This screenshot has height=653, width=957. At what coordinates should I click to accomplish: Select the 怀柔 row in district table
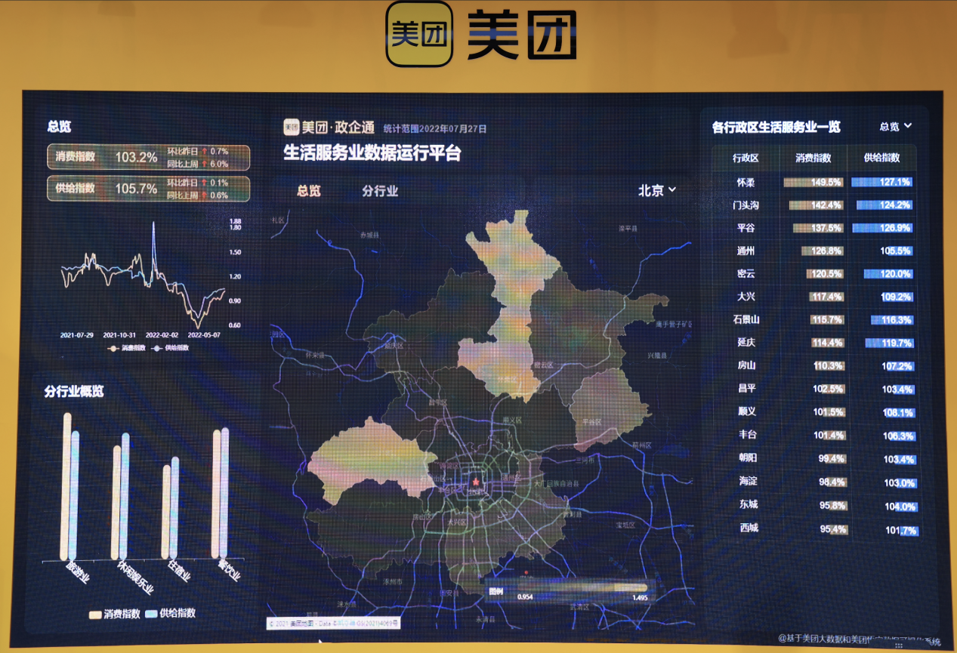coord(813,182)
